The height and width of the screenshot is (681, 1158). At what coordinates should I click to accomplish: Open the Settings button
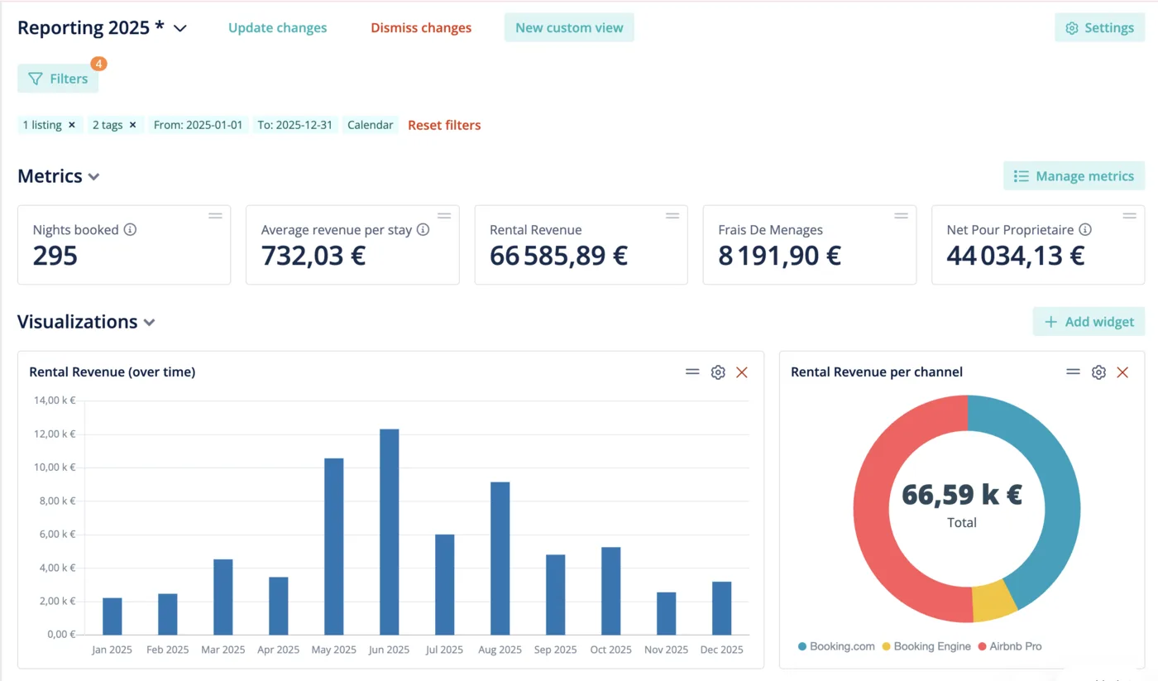[1099, 27]
